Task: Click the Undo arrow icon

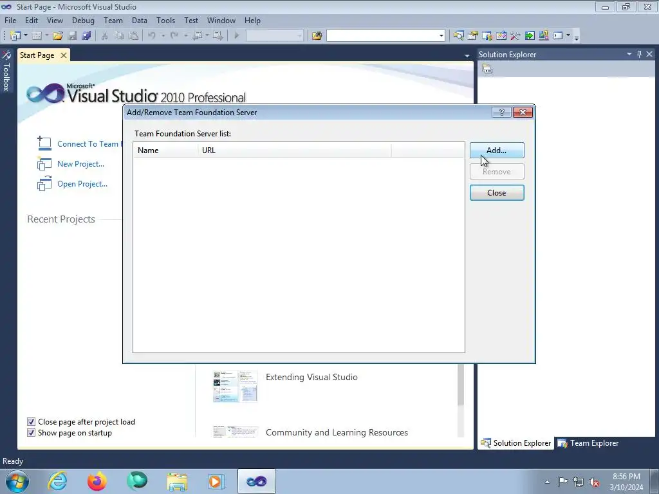Action: point(152,36)
